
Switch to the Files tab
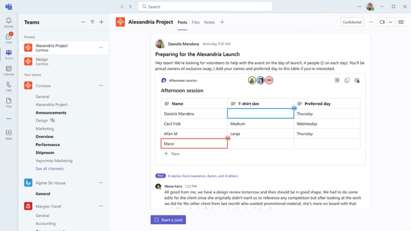tap(195, 22)
